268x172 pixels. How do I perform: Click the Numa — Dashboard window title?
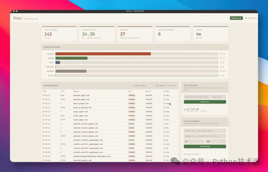point(135,11)
